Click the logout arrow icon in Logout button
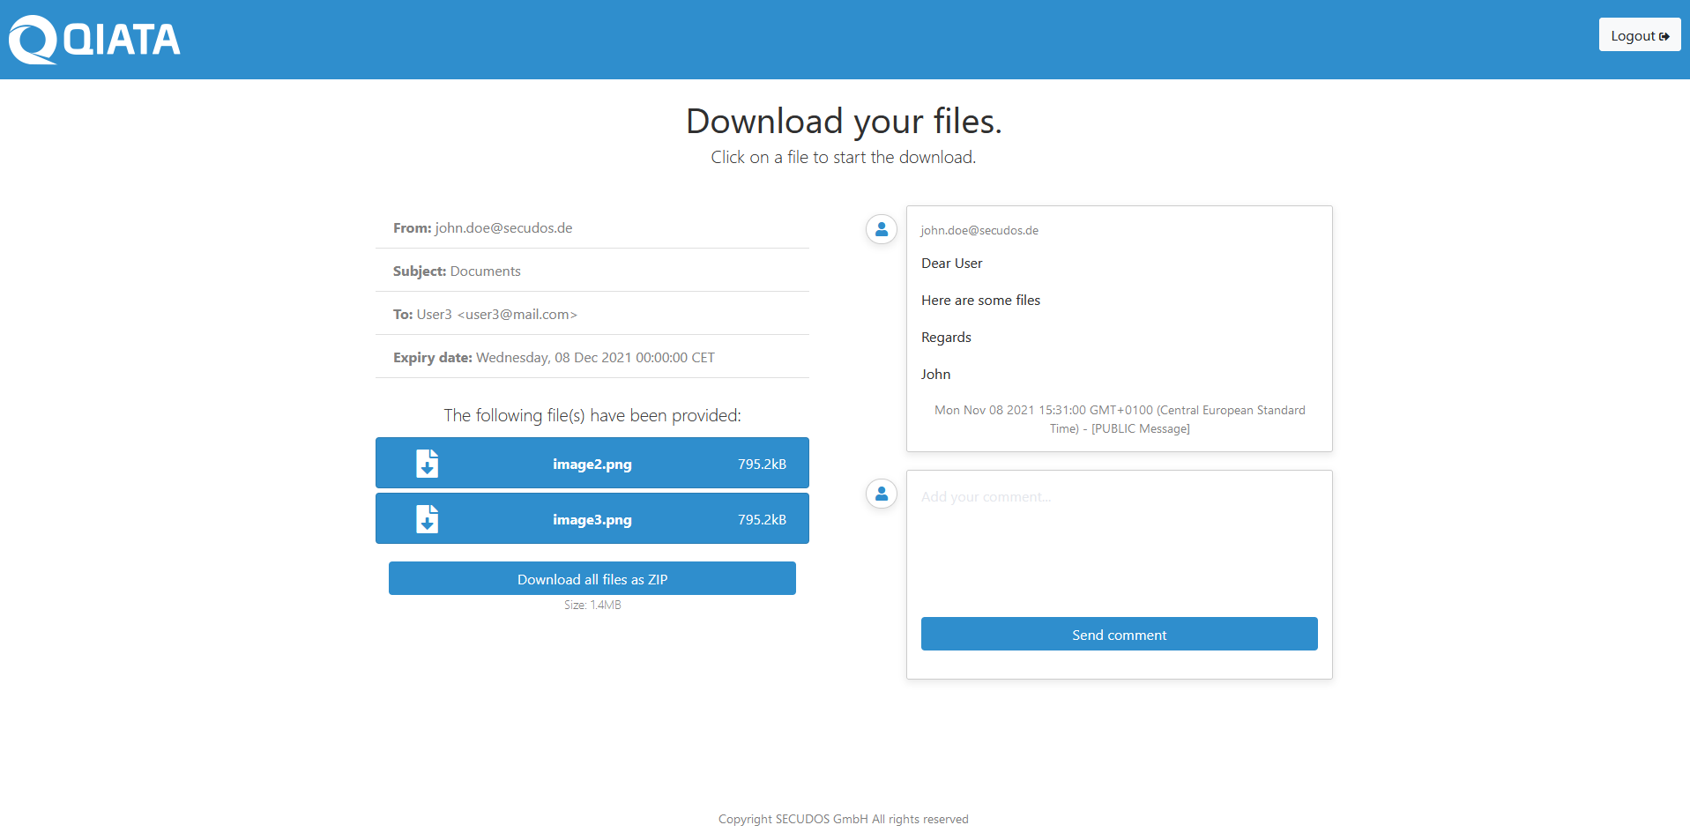The width and height of the screenshot is (1690, 840). [x=1665, y=35]
